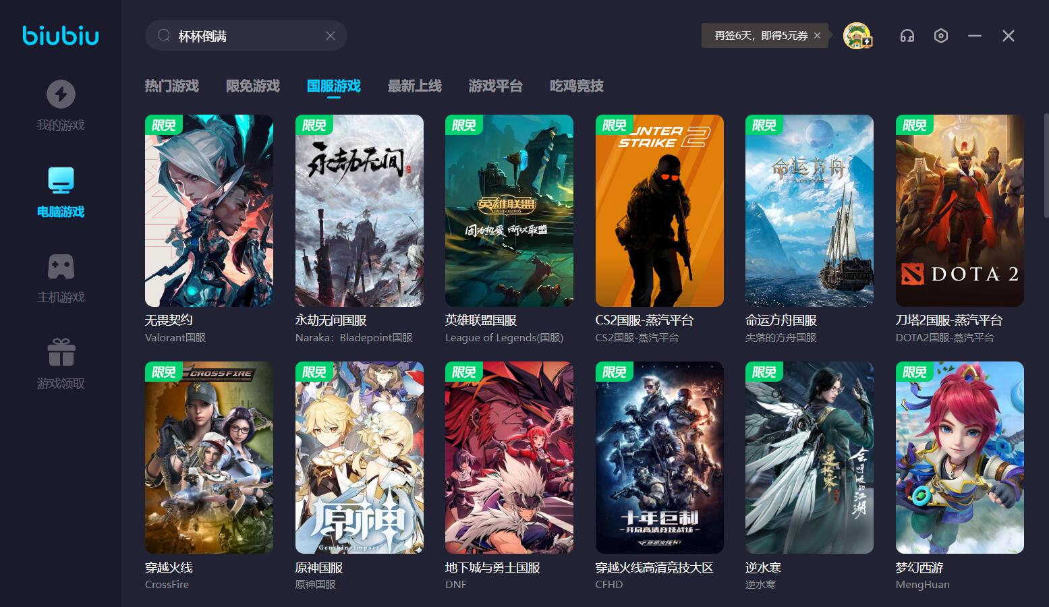The height and width of the screenshot is (607, 1049).
Task: Open the 最新上线 tab
Action: 415,86
